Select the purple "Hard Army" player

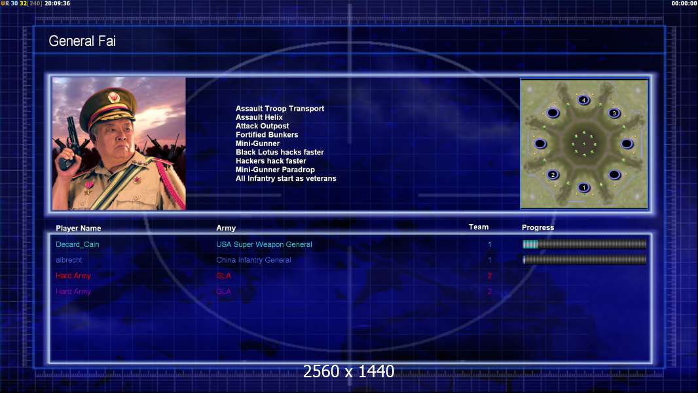(x=73, y=291)
